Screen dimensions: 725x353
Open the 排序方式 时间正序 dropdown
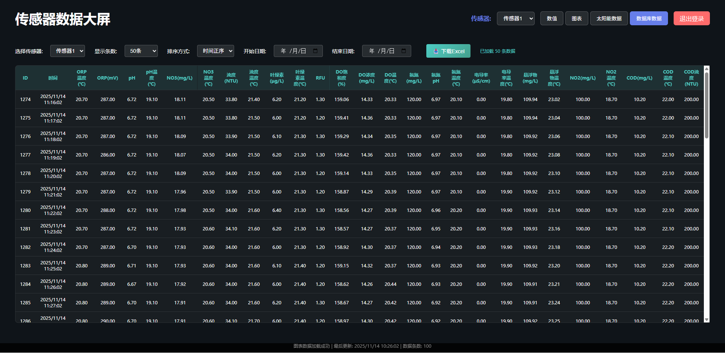point(215,51)
